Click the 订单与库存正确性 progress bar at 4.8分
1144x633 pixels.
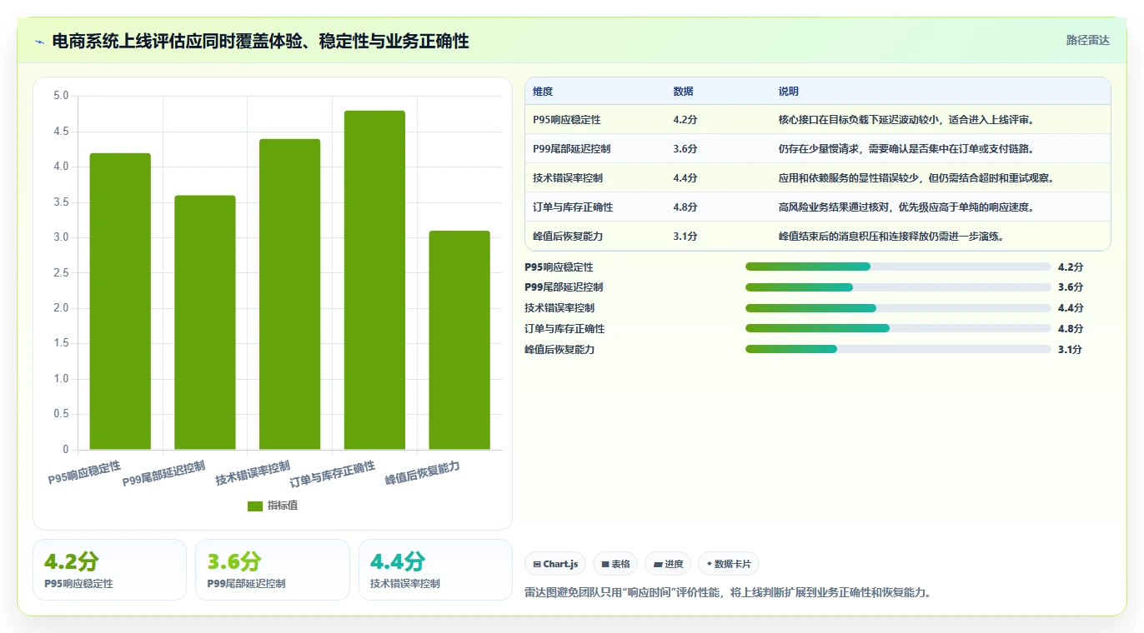coord(898,328)
